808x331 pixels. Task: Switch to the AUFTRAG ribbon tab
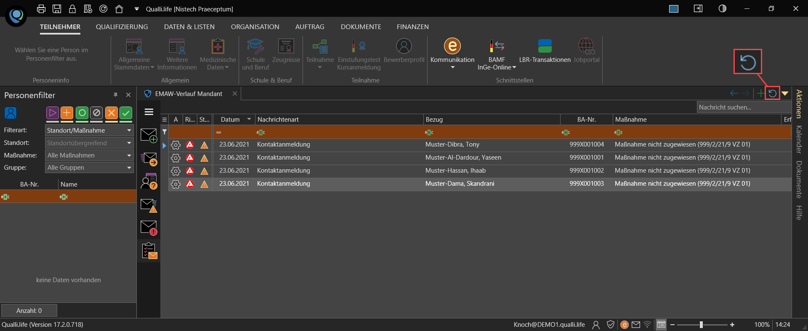pos(310,27)
